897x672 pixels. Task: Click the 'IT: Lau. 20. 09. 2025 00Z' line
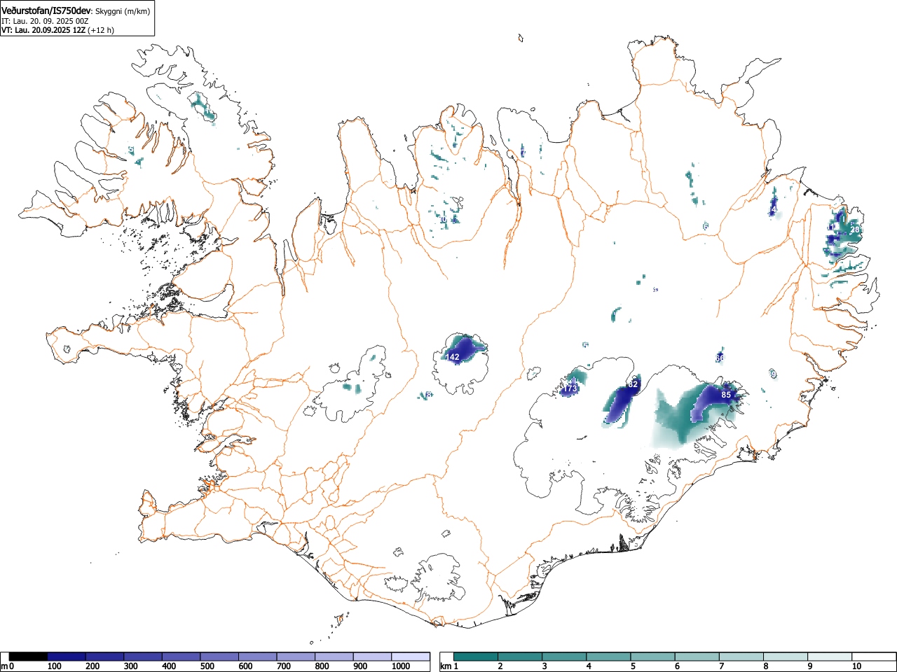pos(45,21)
